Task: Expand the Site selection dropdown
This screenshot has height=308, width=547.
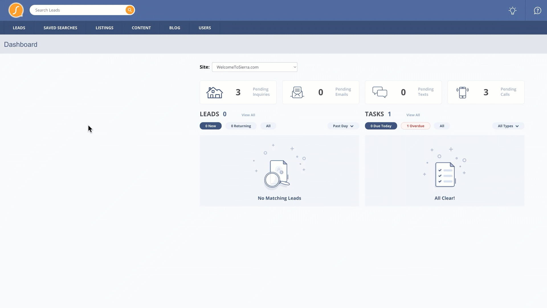Action: click(254, 67)
